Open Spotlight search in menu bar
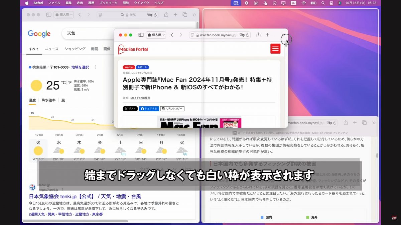Screen dimensions: 401x225 [x=322, y=3]
